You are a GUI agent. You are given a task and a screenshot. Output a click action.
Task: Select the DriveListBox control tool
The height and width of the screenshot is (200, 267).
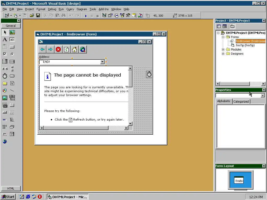[12, 76]
